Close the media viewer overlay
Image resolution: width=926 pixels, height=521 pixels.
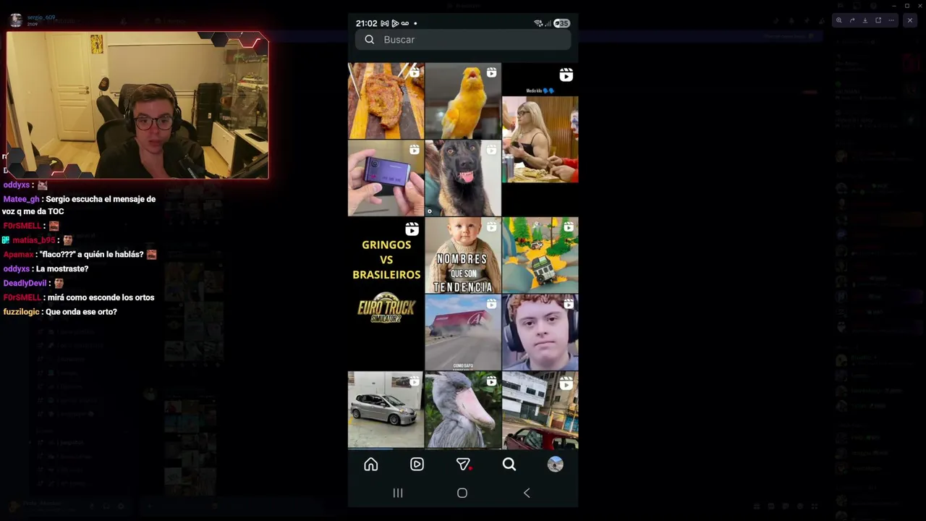pyautogui.click(x=910, y=20)
